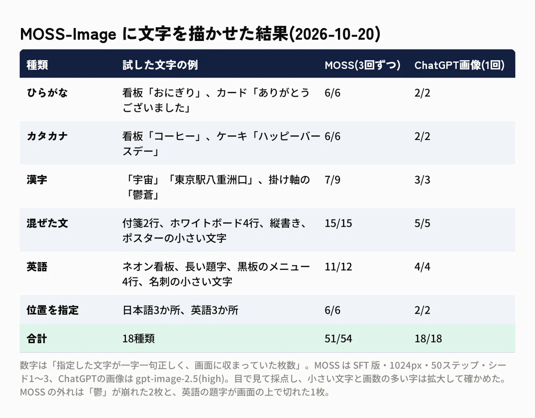Click the ChatGPT score "5/5"
535x418 pixels.
pyautogui.click(x=423, y=223)
